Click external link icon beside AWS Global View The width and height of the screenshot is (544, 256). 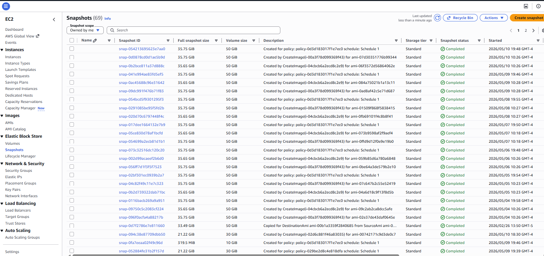(x=37, y=36)
